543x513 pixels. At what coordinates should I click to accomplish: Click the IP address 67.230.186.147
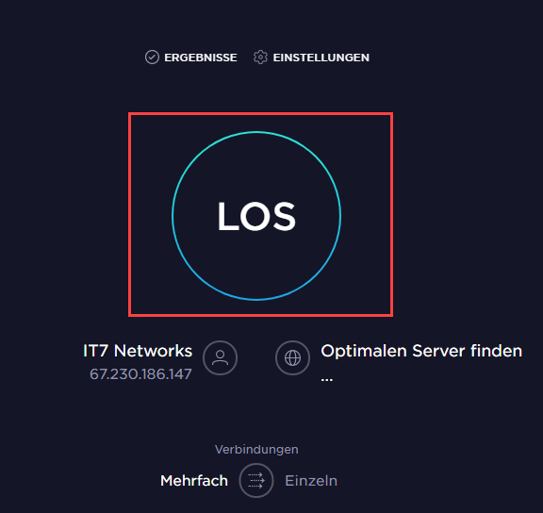tap(140, 374)
